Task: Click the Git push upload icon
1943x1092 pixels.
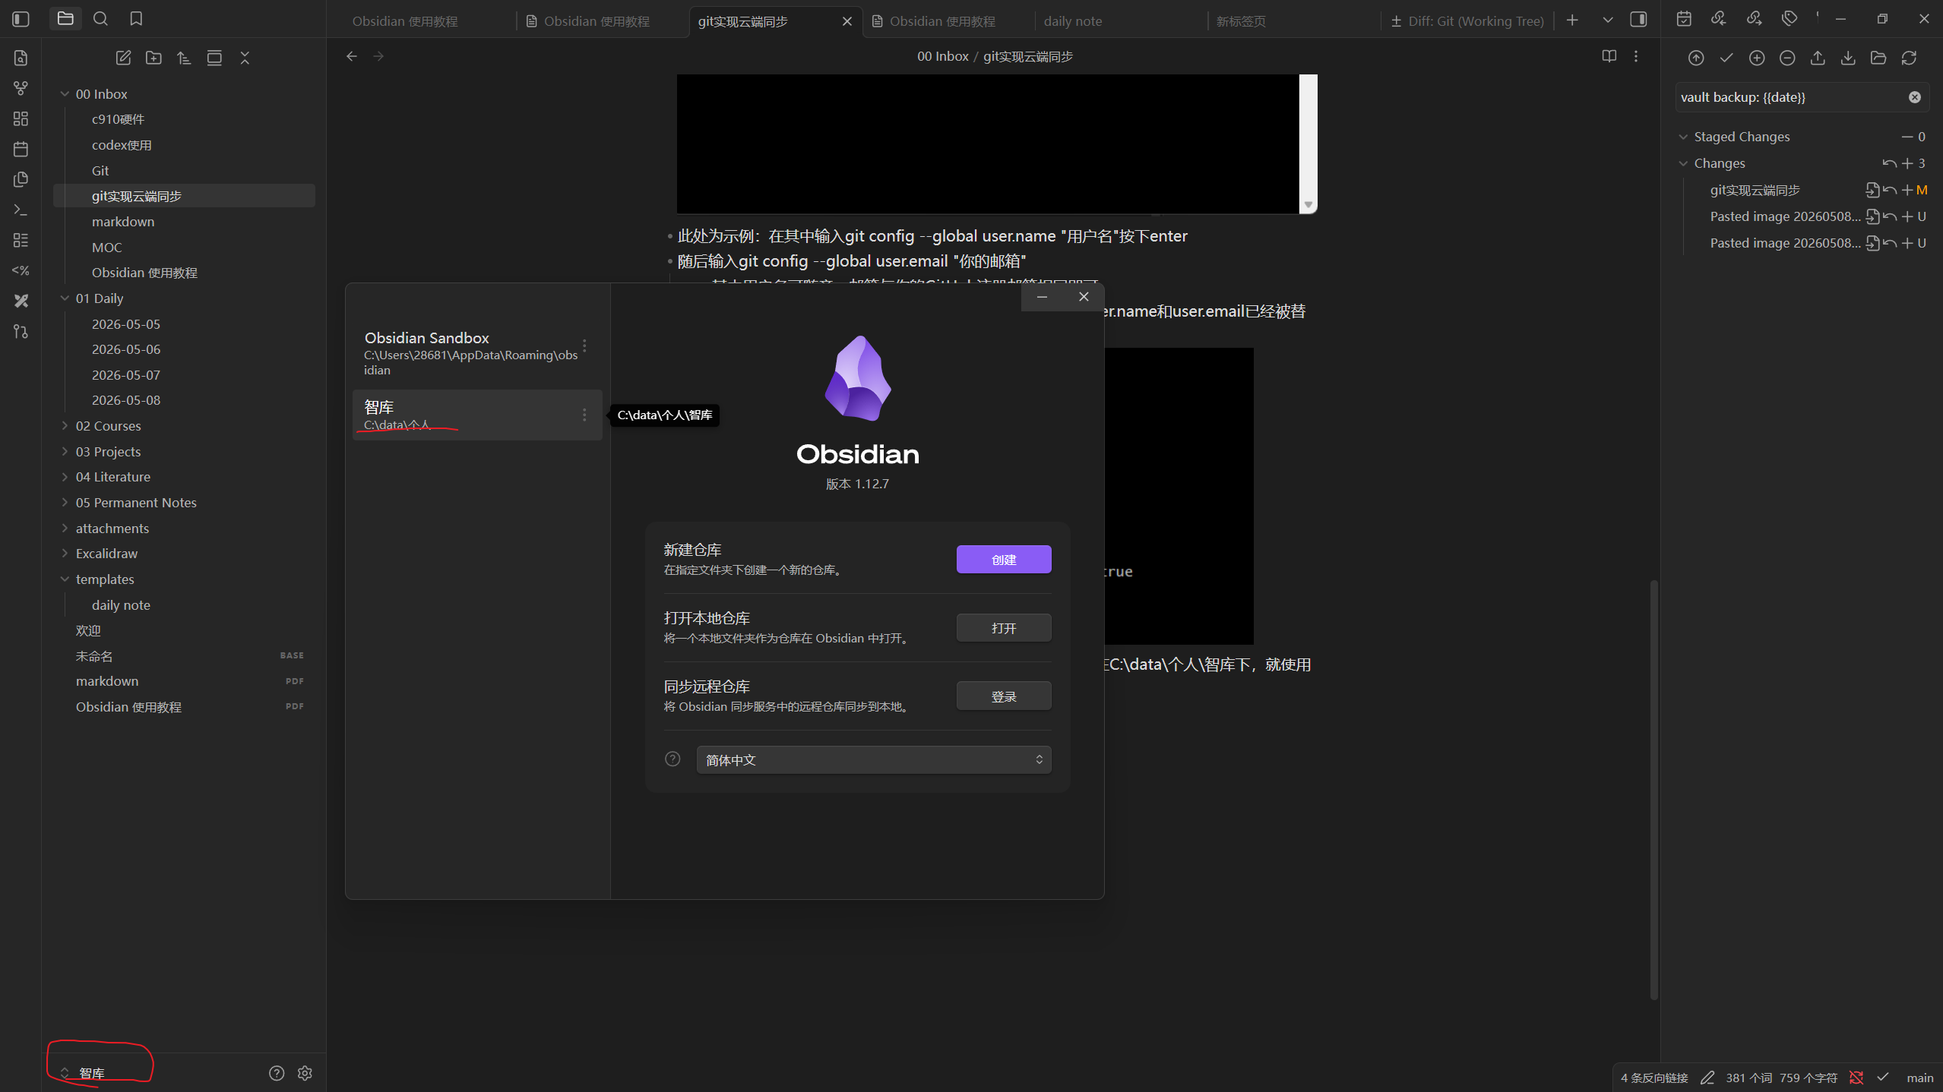Action: (x=1818, y=58)
